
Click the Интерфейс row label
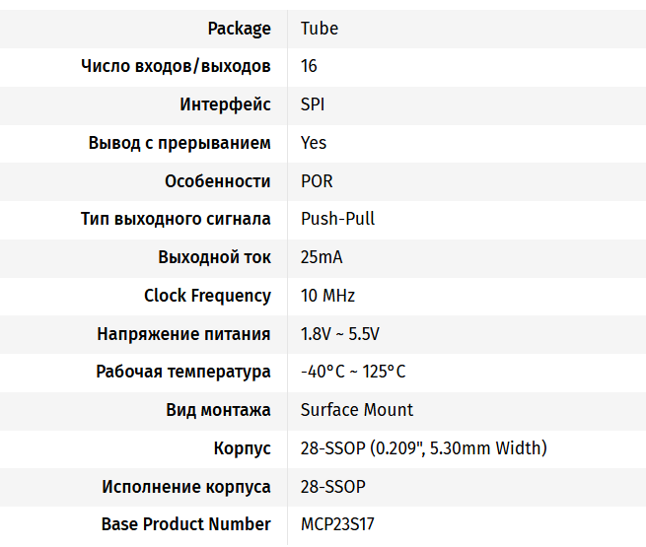coord(225,104)
